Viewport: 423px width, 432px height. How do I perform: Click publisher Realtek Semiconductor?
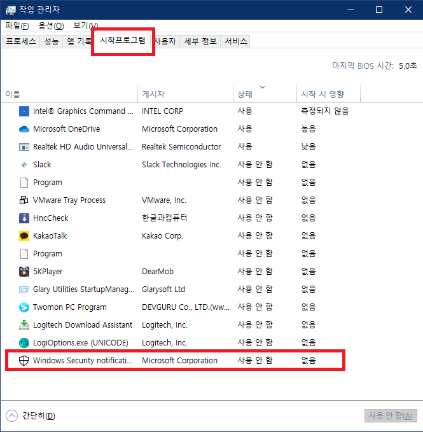click(181, 146)
